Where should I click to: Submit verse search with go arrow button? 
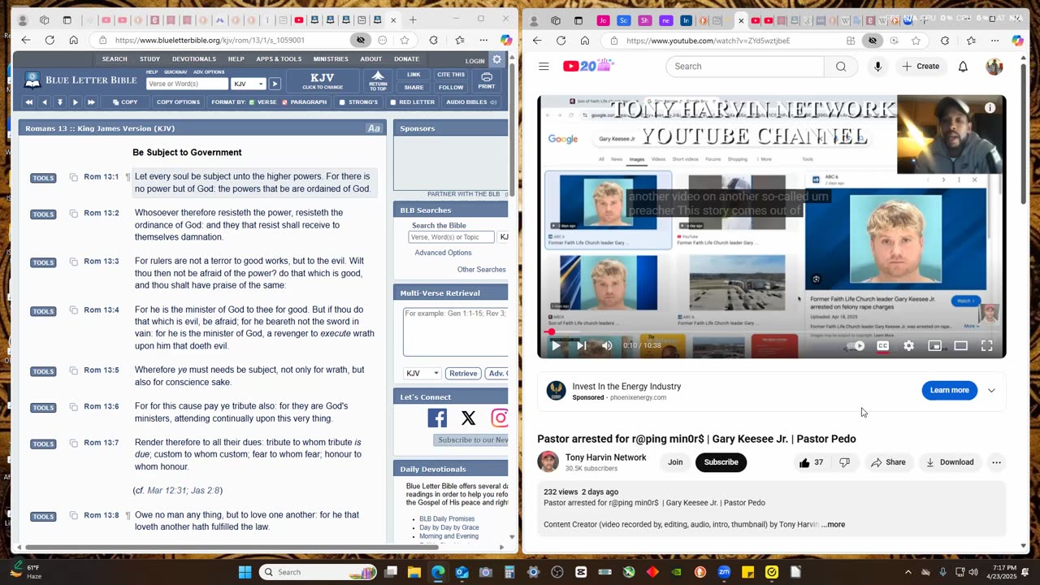click(x=275, y=84)
